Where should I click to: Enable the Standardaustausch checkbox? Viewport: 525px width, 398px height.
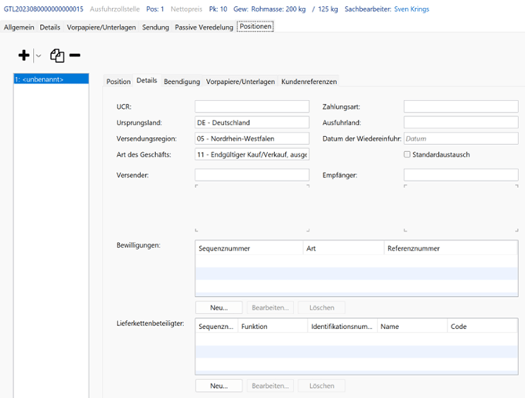pyautogui.click(x=407, y=154)
